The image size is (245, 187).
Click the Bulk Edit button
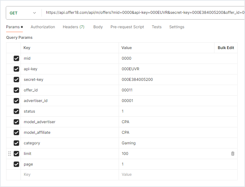226,48
